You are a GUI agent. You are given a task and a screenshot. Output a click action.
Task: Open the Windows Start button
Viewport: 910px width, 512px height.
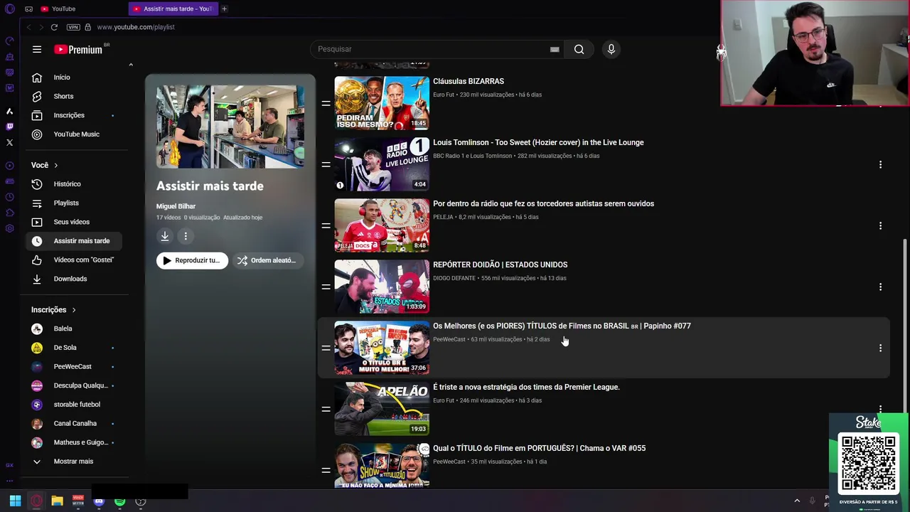(x=15, y=501)
